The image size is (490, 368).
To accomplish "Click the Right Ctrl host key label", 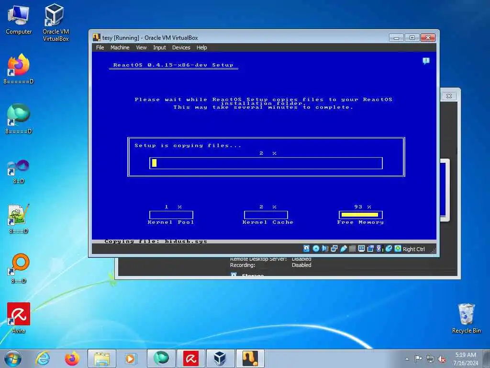I will click(414, 249).
